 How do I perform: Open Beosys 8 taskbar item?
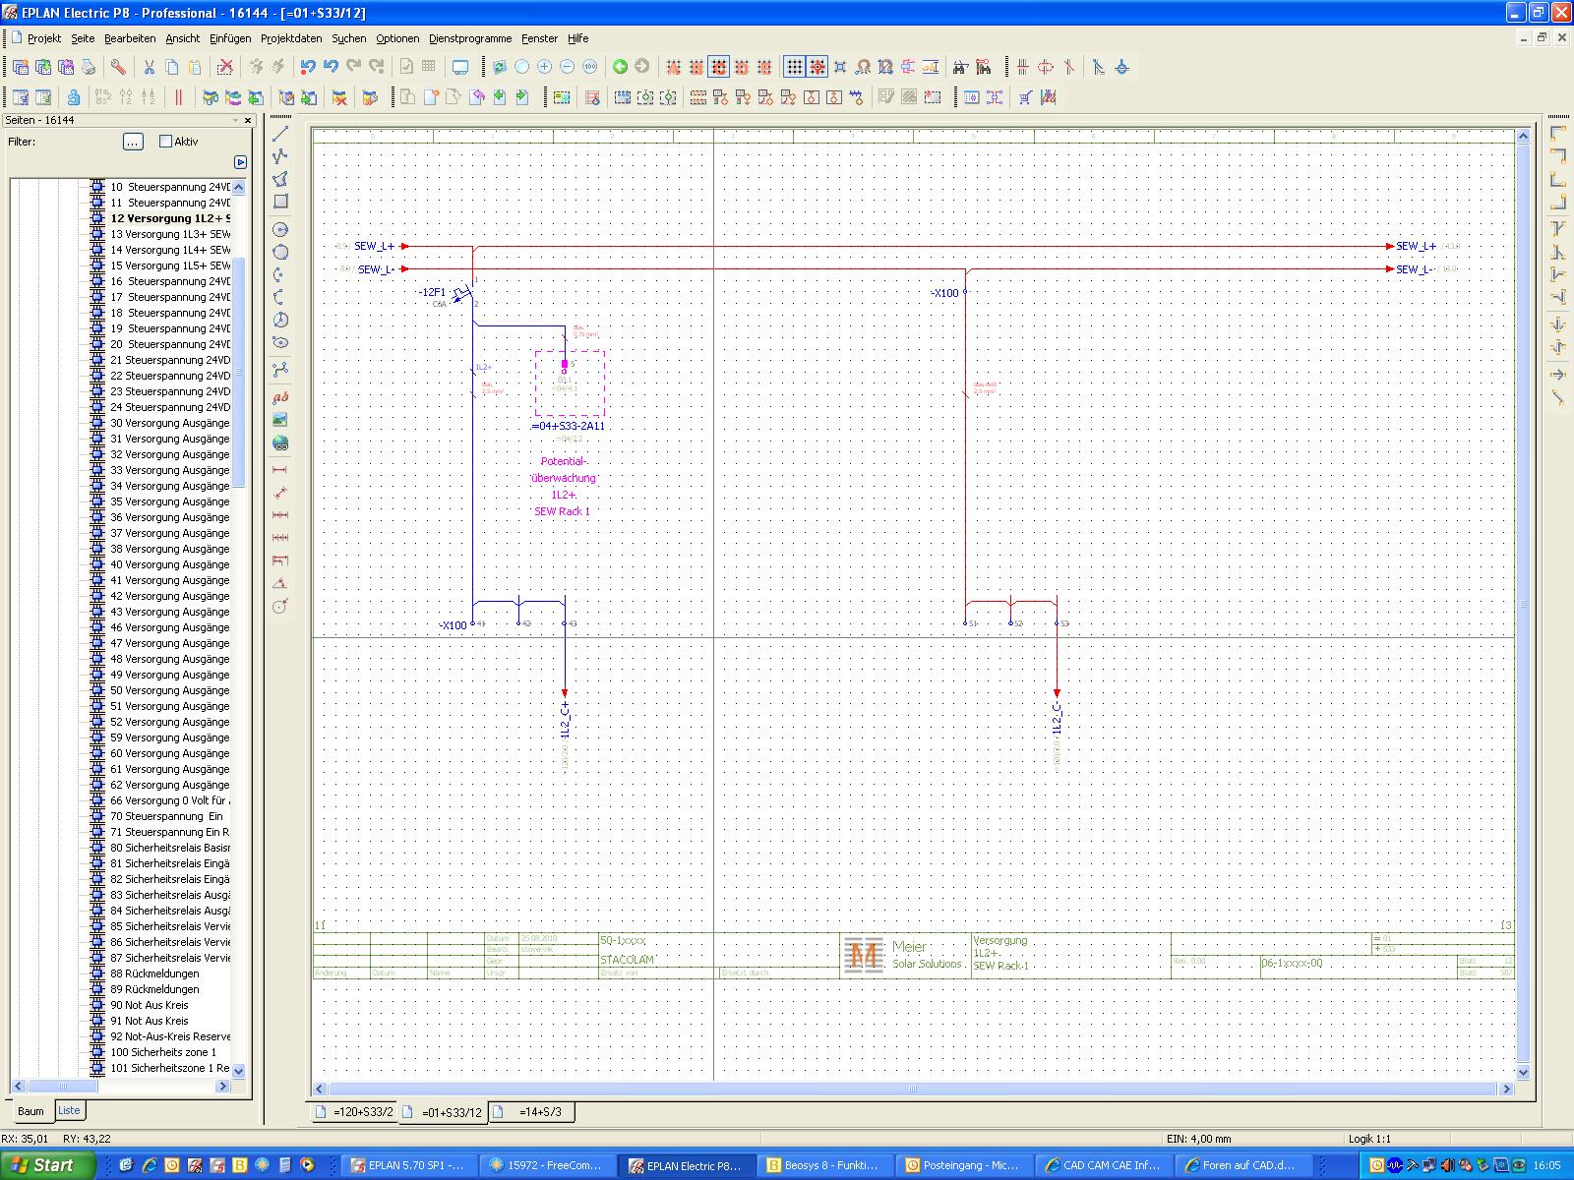pyautogui.click(x=827, y=1165)
